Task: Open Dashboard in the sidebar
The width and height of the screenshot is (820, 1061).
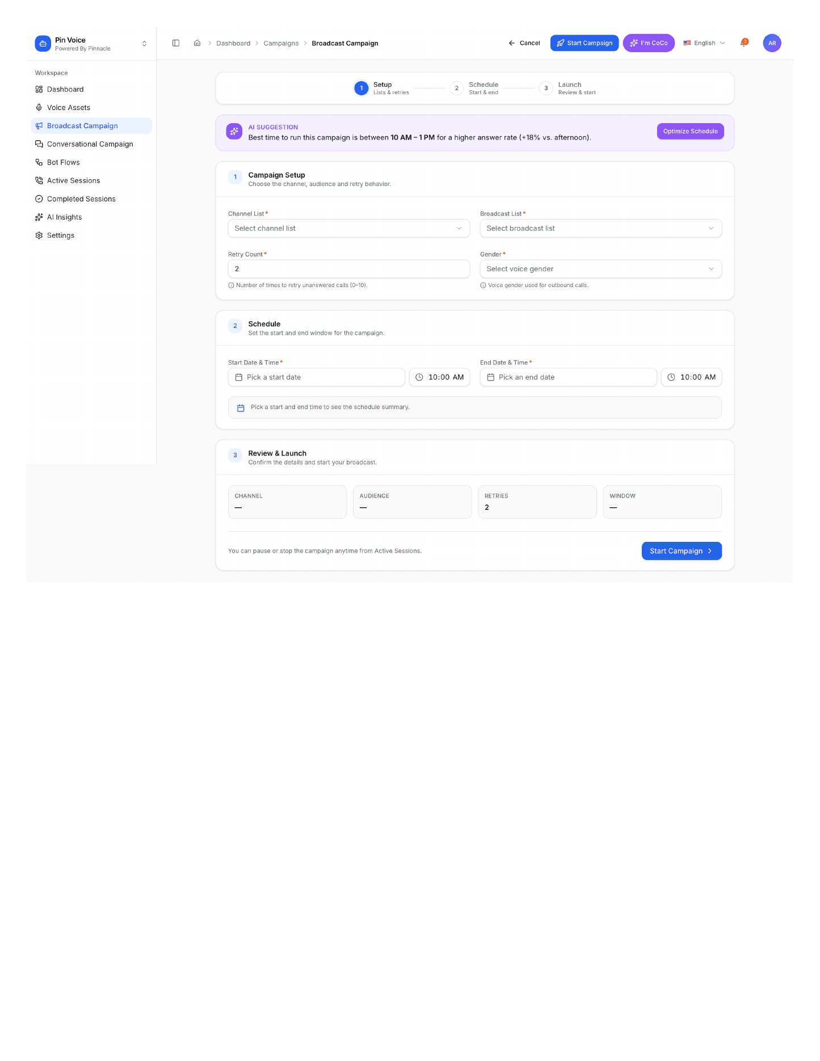Action: click(x=91, y=90)
